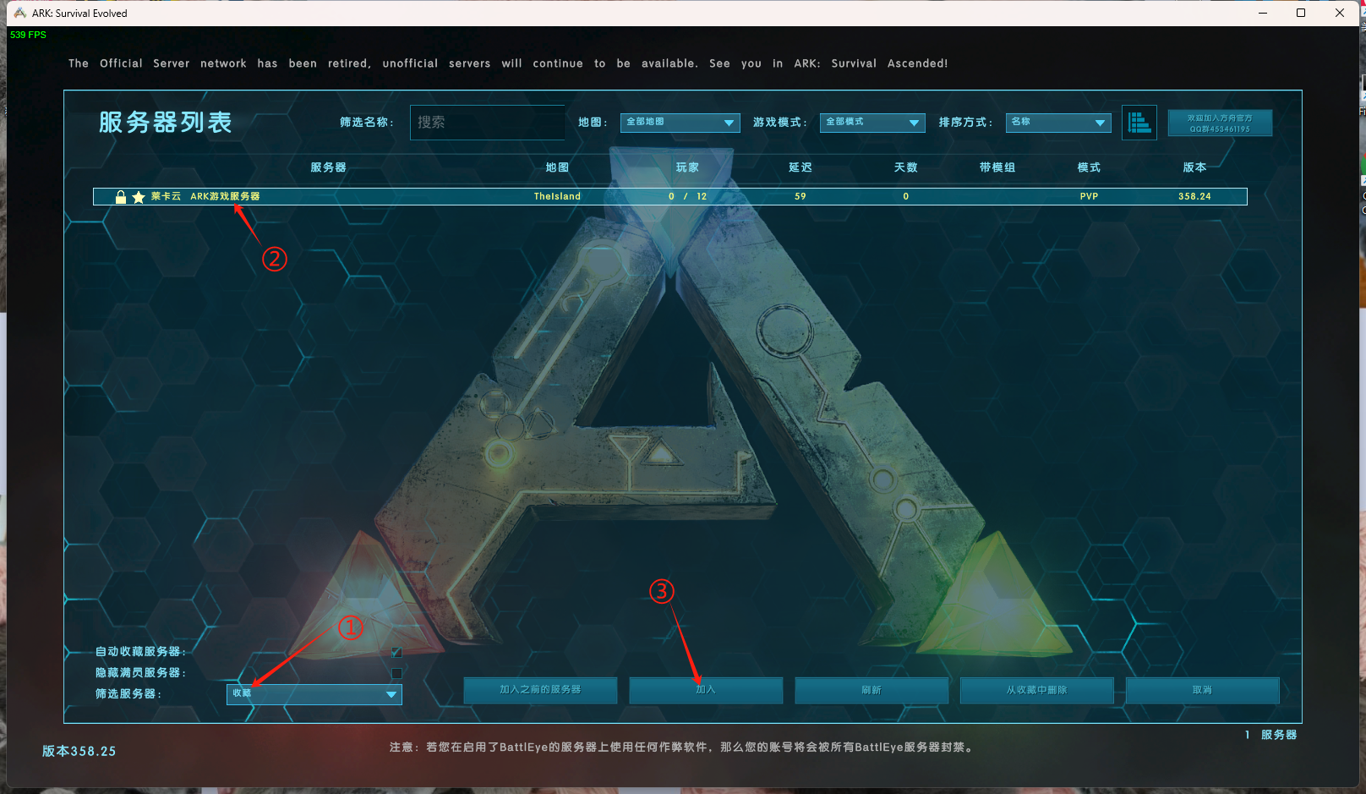
Task: Click the 版本358.25 label
Action: tap(79, 751)
